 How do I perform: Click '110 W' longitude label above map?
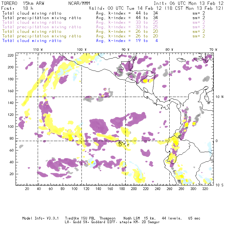[38, 50]
